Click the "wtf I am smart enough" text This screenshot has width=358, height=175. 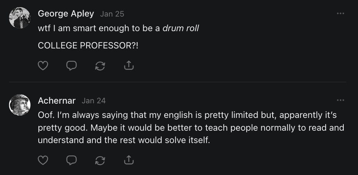coord(99,29)
